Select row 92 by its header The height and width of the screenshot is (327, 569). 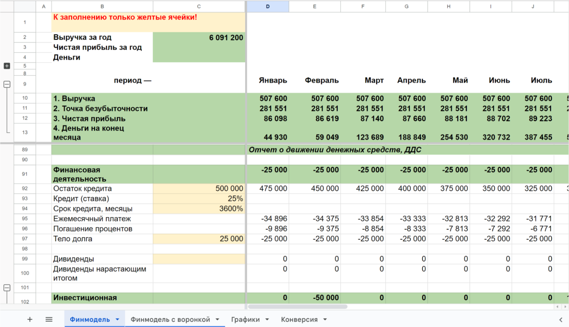pos(25,189)
